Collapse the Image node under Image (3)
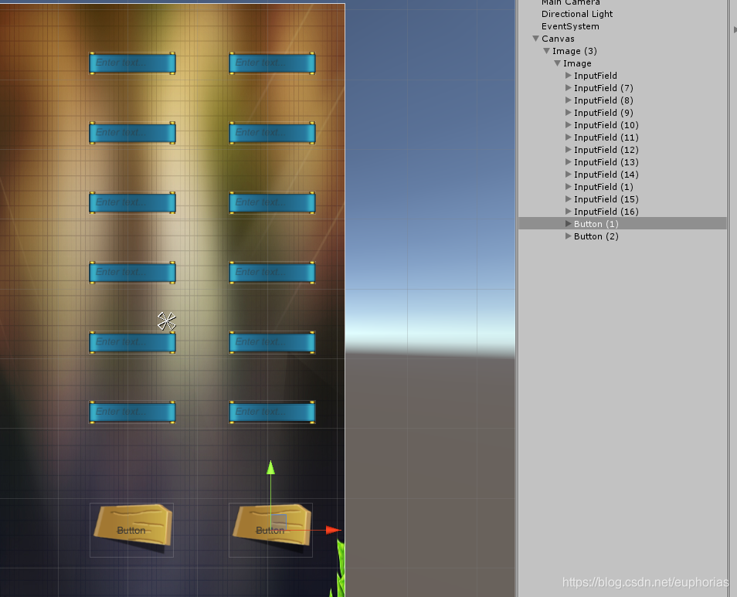The width and height of the screenshot is (737, 597). [x=557, y=63]
